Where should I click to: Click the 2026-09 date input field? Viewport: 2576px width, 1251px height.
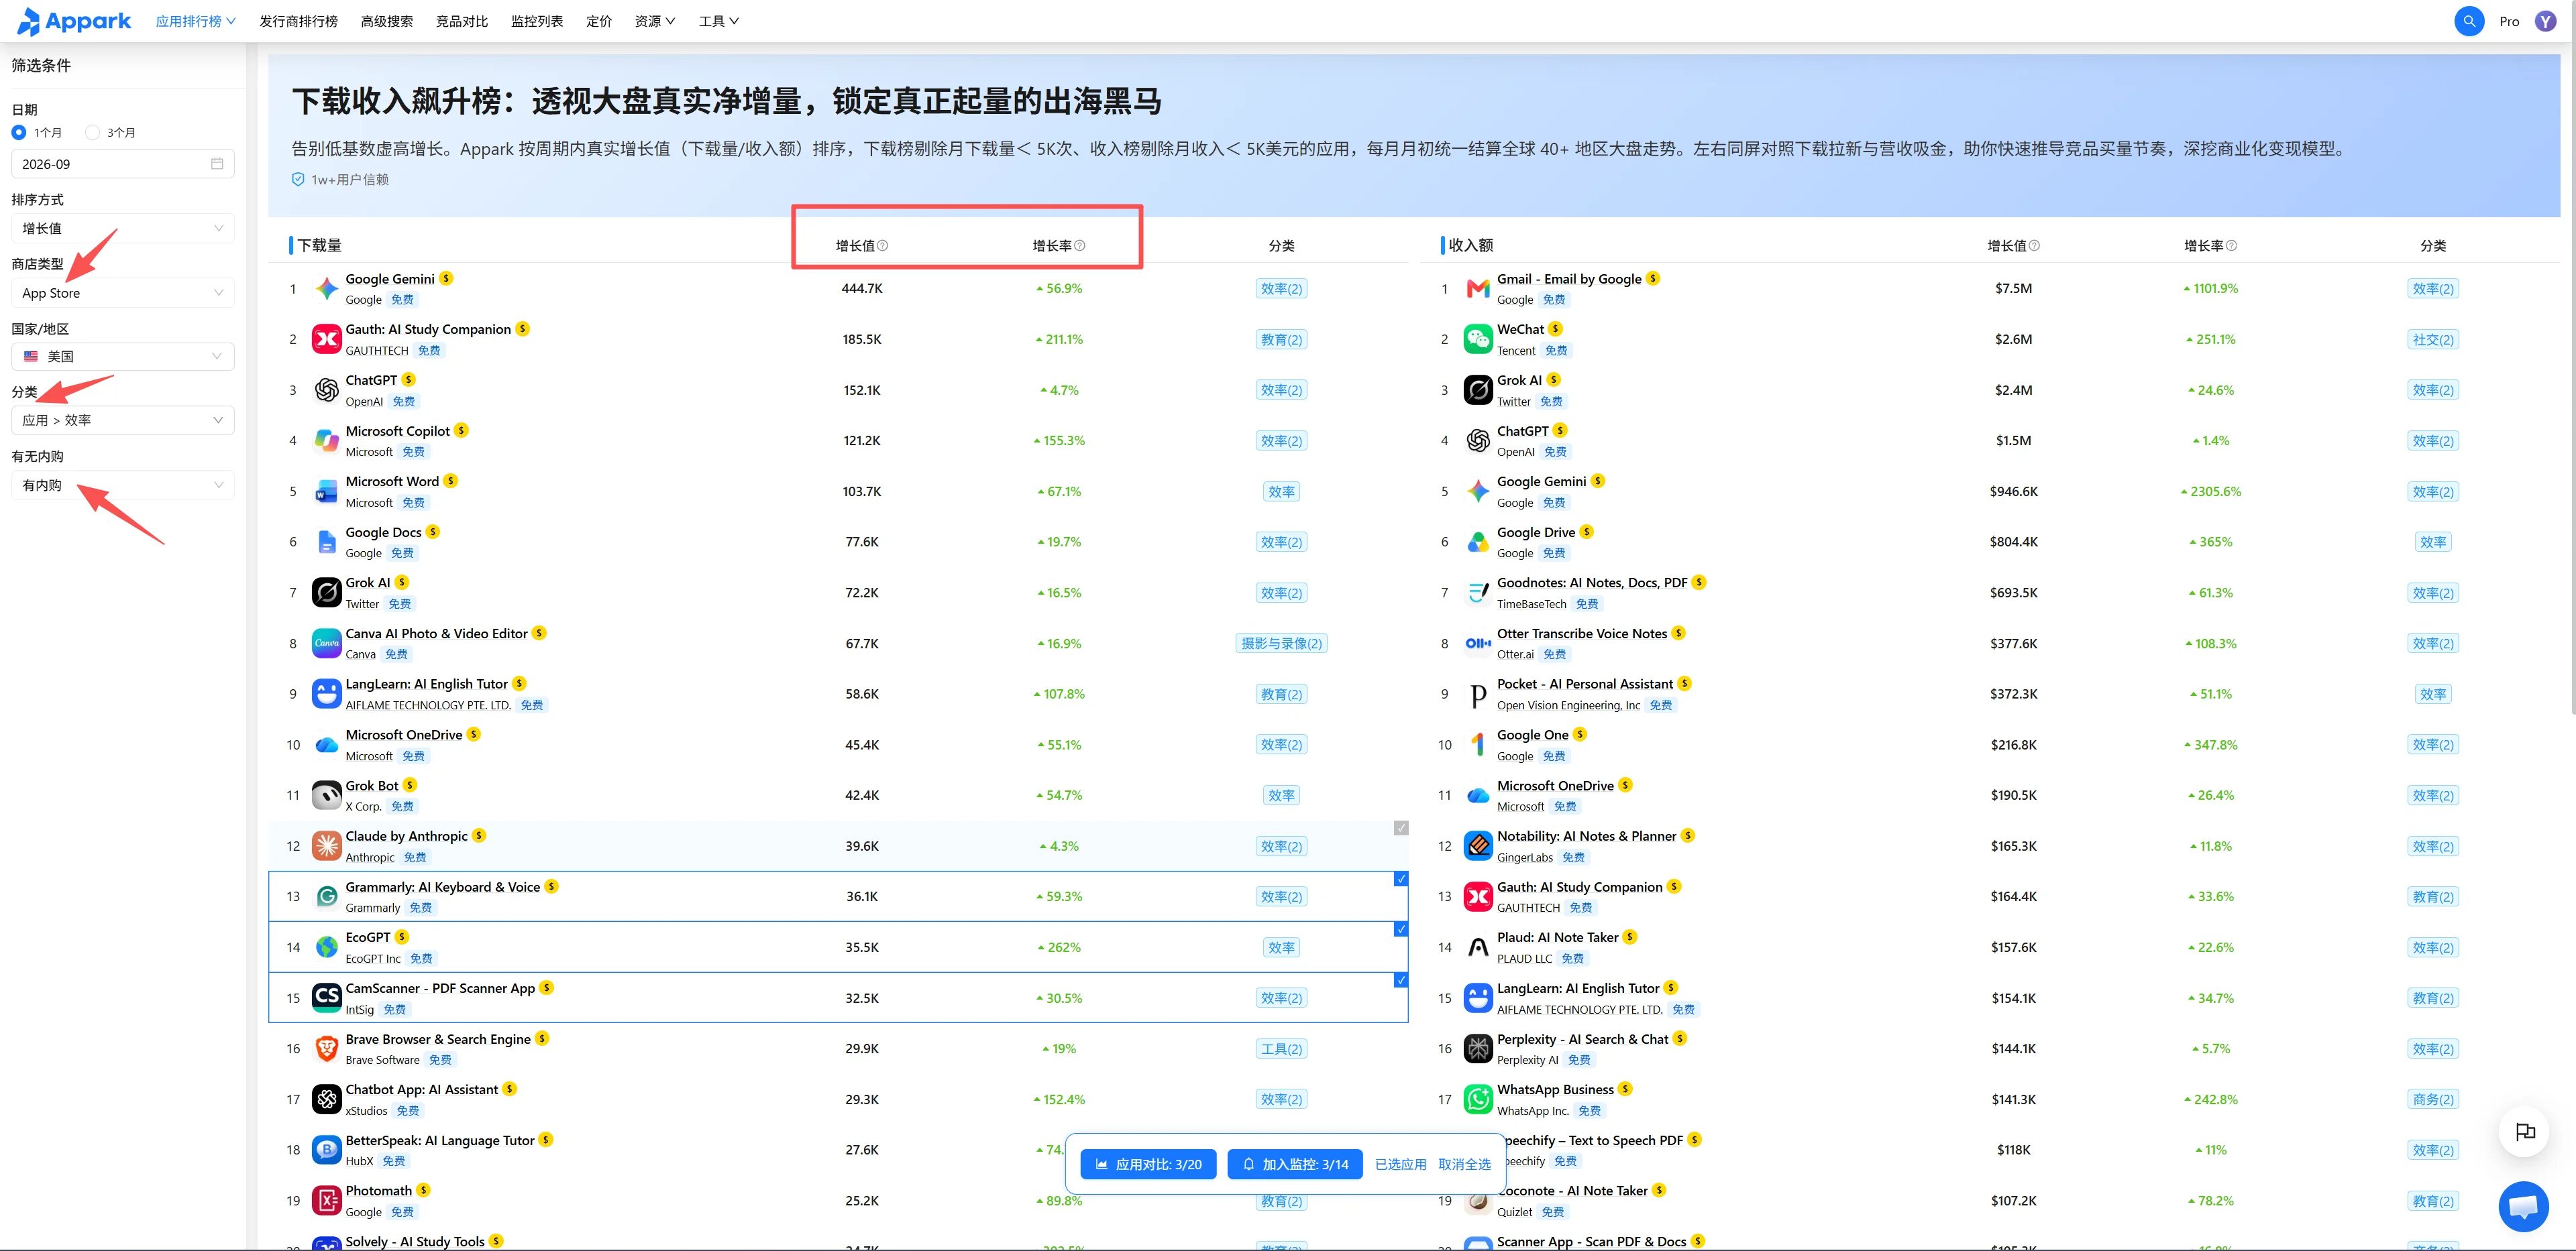pyautogui.click(x=123, y=164)
